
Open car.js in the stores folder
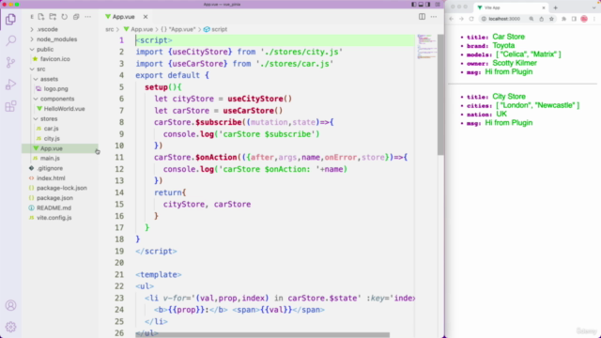coord(51,129)
